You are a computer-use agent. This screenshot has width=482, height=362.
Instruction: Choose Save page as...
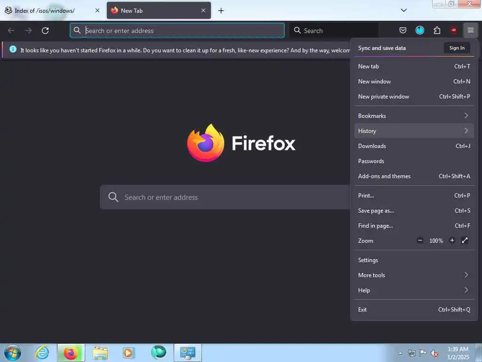coord(414,211)
